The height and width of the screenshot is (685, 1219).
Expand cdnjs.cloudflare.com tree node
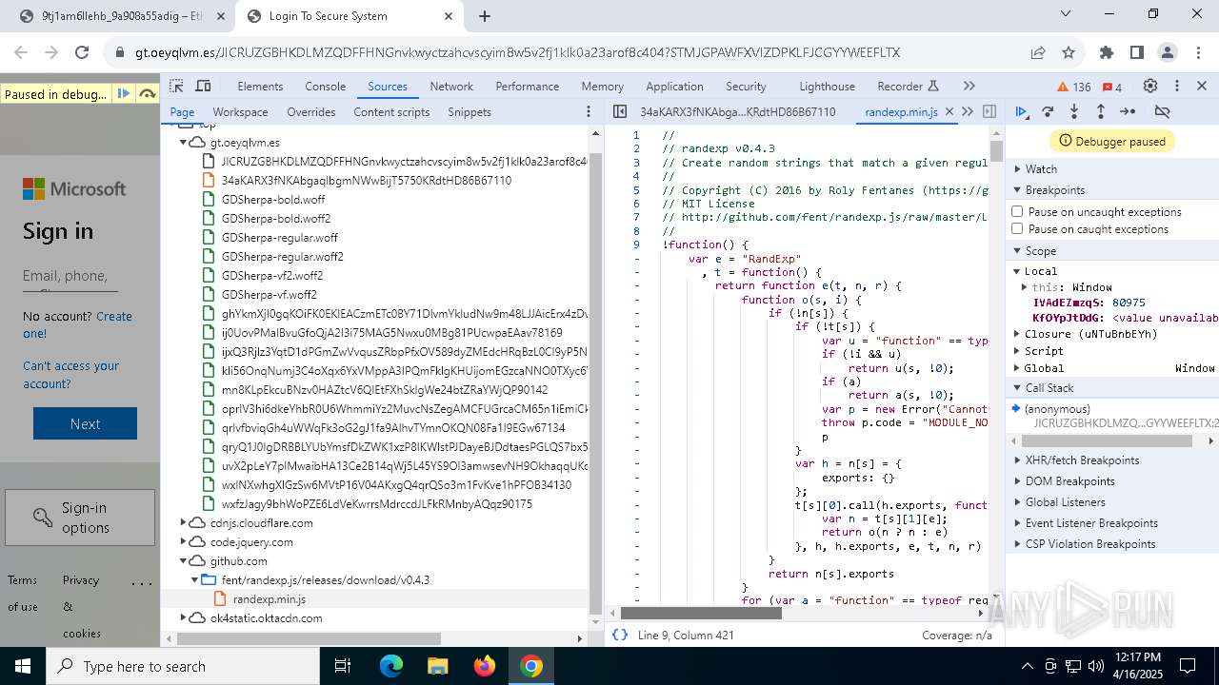(183, 522)
